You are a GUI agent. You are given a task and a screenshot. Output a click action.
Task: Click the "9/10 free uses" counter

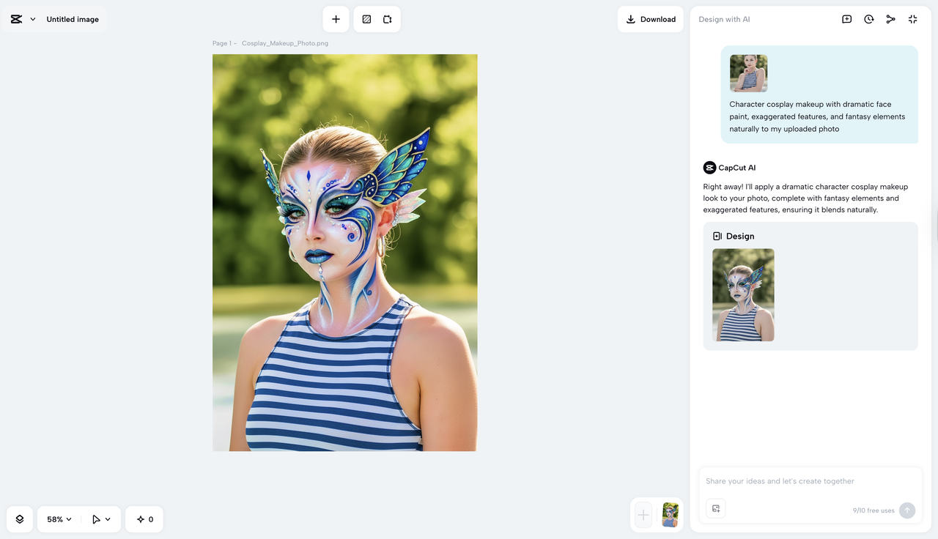pos(874,510)
